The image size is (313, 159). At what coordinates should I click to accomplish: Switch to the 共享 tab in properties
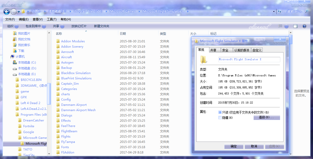pyautogui.click(x=215, y=50)
